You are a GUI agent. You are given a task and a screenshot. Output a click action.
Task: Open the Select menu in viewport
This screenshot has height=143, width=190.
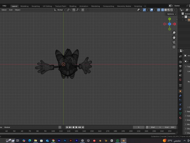[x=4, y=10]
